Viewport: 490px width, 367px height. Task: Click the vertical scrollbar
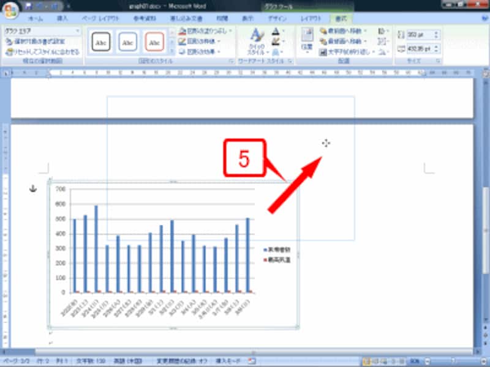coord(486,231)
